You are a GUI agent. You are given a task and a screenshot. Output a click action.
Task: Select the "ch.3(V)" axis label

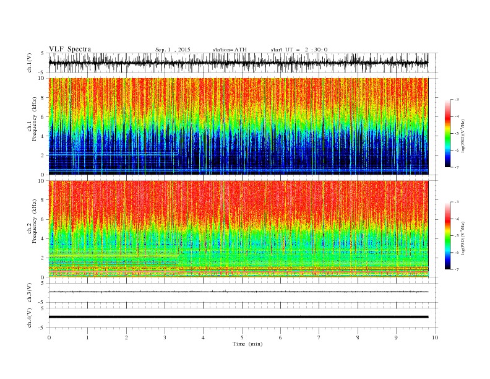[30, 293]
